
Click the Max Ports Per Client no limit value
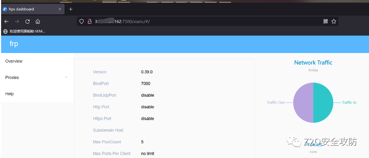pyautogui.click(x=148, y=154)
